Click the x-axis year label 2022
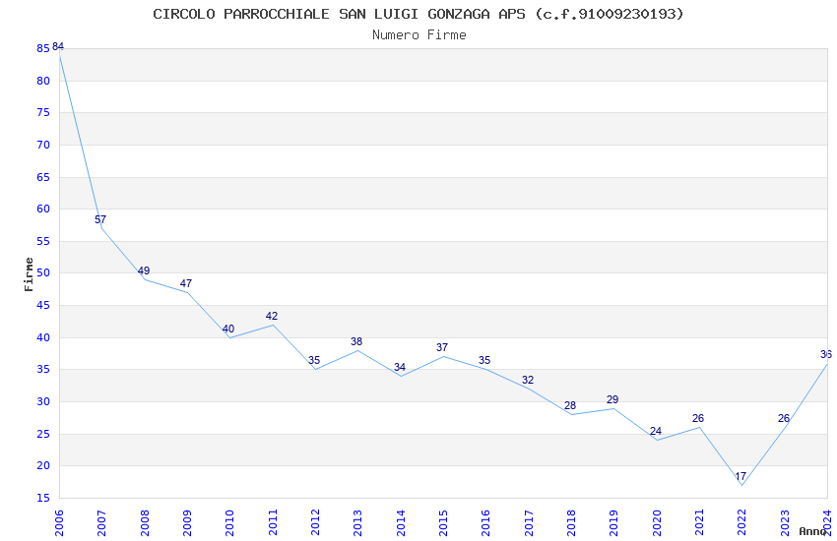This screenshot has width=837, height=541. point(742,523)
